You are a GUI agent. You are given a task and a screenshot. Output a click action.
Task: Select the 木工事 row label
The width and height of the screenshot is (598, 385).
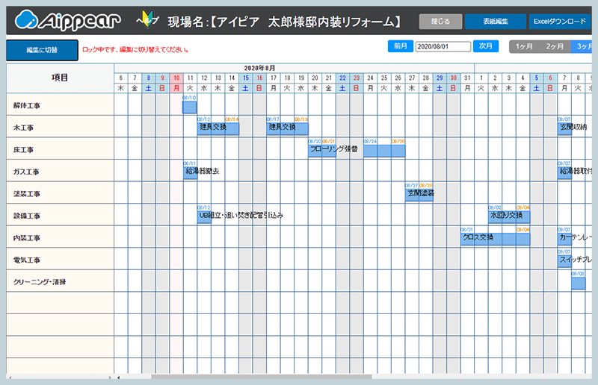tap(23, 128)
